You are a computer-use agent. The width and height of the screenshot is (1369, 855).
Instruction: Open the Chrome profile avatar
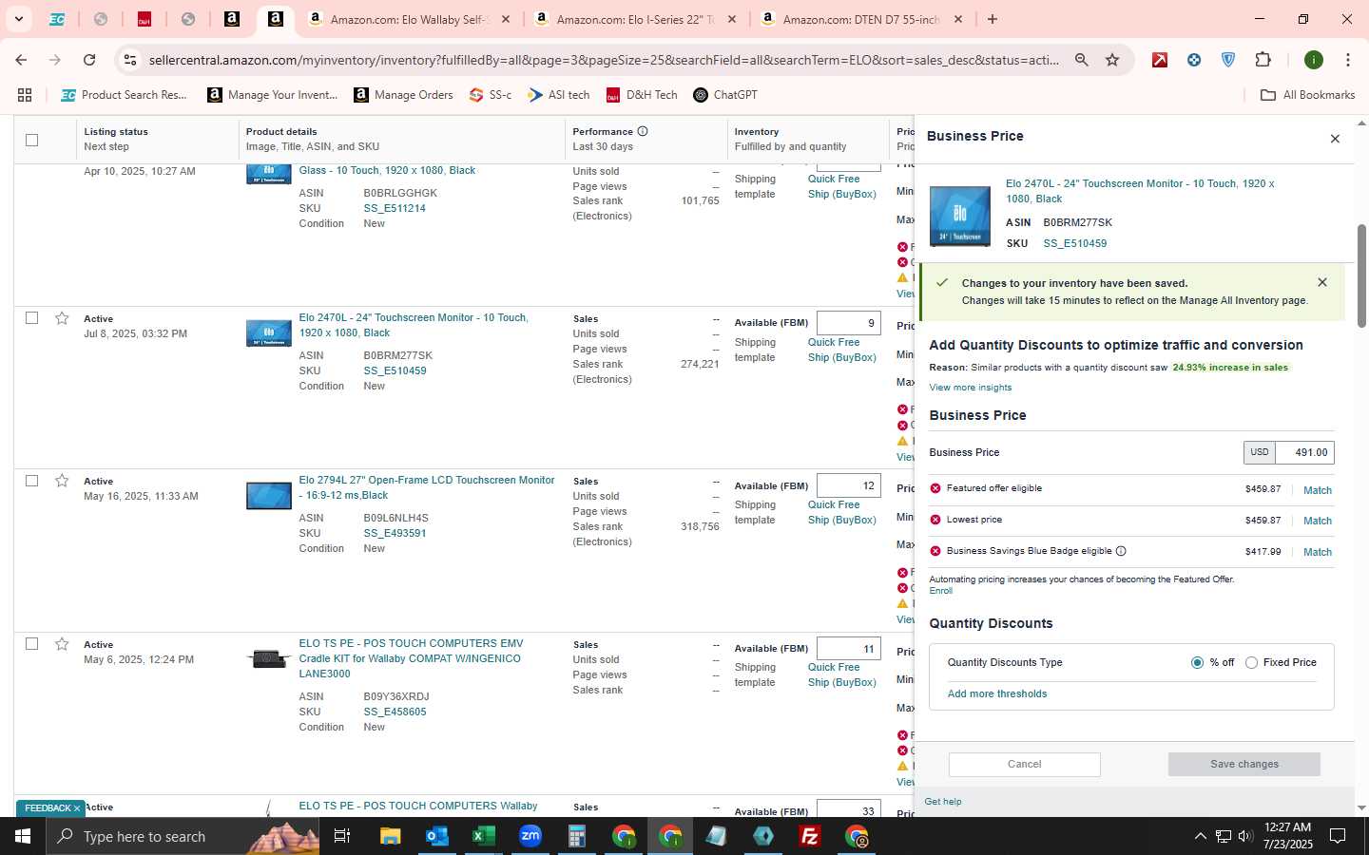1314,60
